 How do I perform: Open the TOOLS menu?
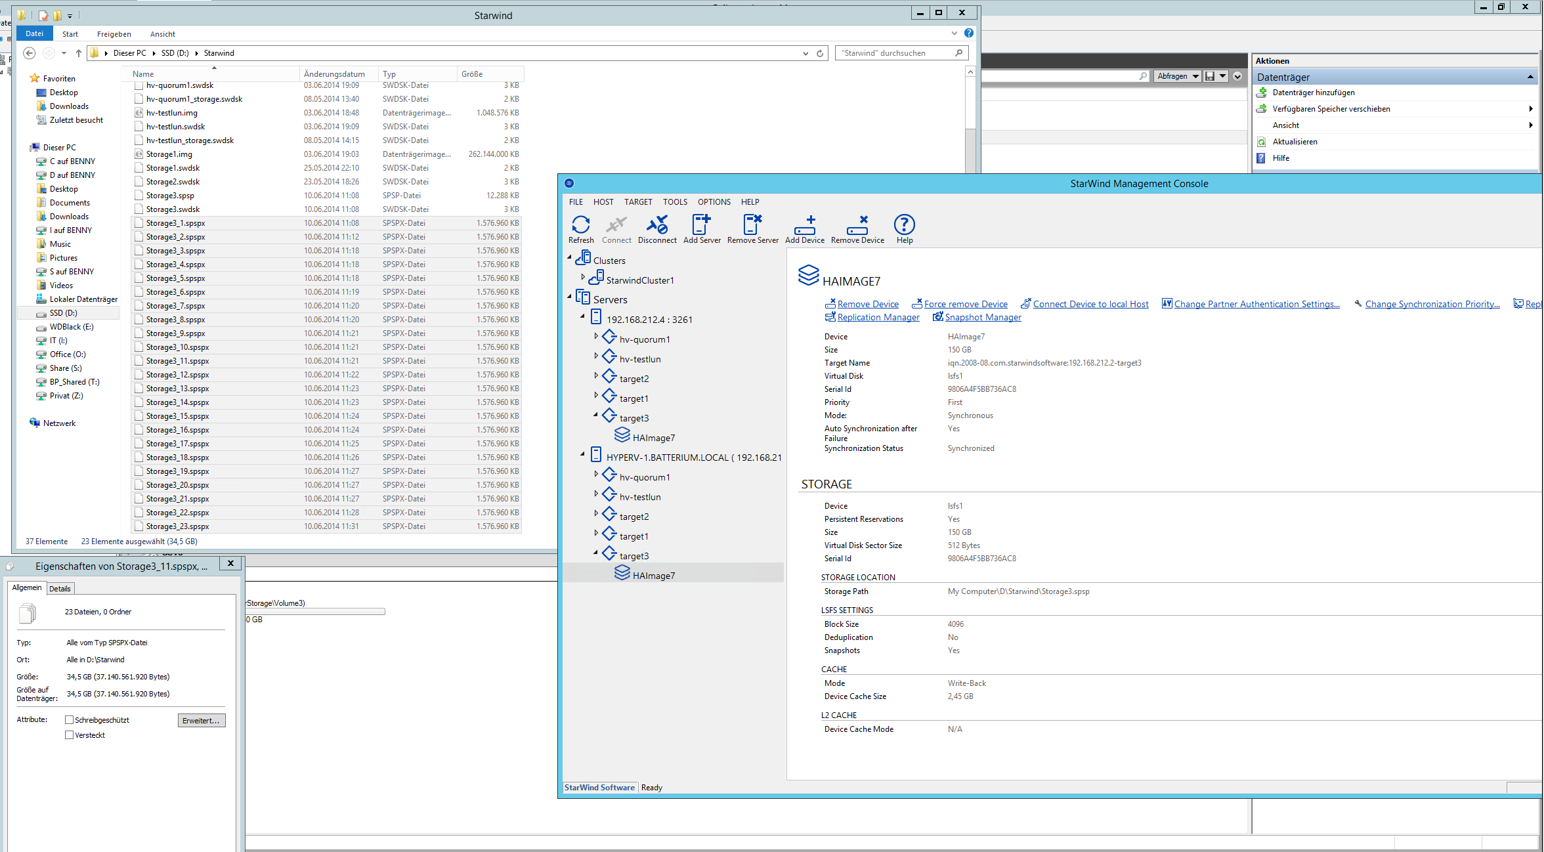click(675, 202)
